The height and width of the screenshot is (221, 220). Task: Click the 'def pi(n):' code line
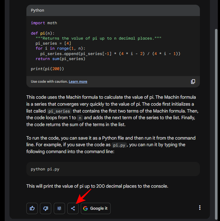click(42, 33)
